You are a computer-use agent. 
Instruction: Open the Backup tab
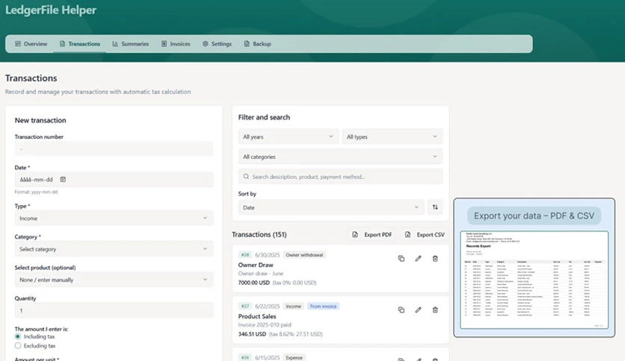tap(257, 44)
